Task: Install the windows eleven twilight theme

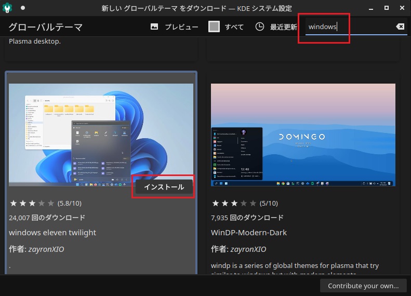Action: point(164,187)
